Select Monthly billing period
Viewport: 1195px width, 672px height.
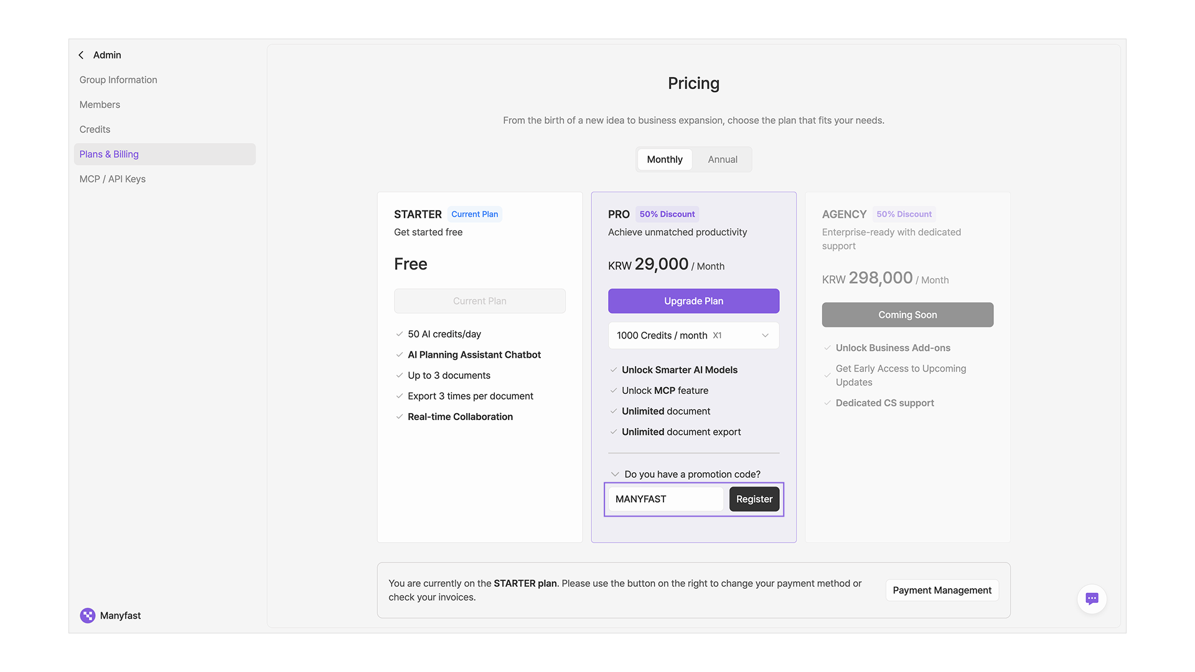click(664, 159)
